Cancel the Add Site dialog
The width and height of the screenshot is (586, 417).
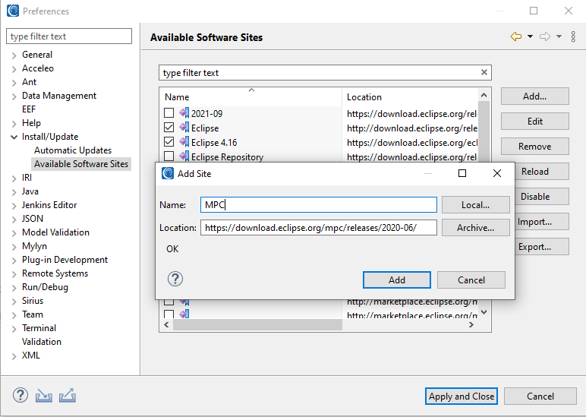(471, 280)
